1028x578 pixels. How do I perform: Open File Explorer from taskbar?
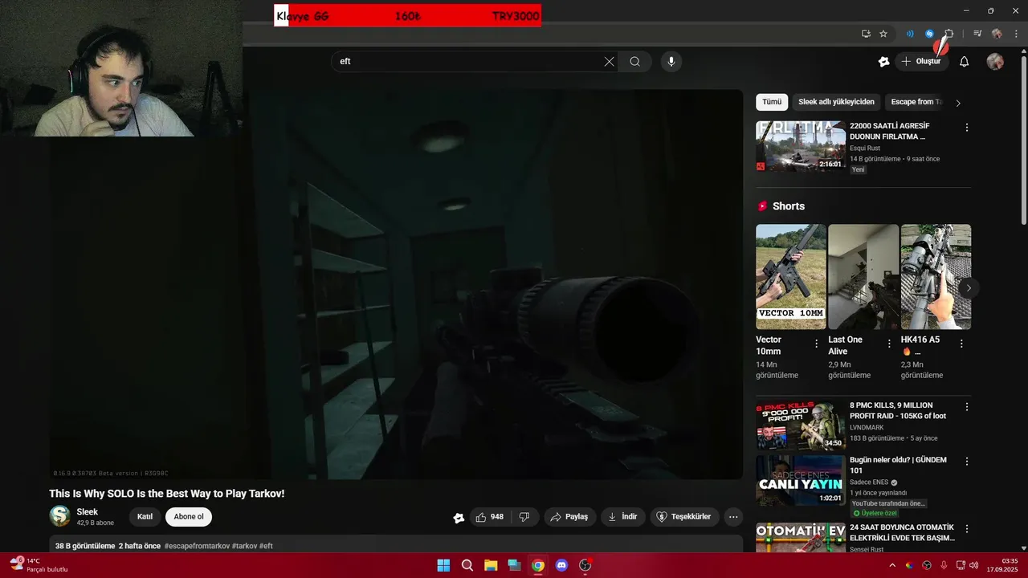coord(491,565)
